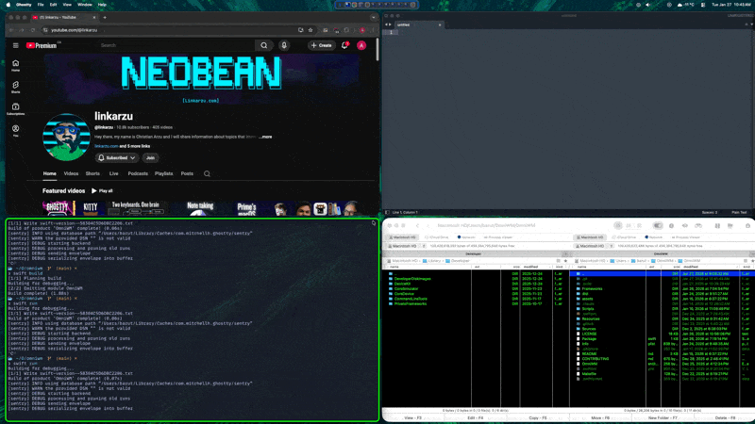This screenshot has width=755, height=424.
Task: Switch to the channel Playlists tab
Action: [x=163, y=173]
